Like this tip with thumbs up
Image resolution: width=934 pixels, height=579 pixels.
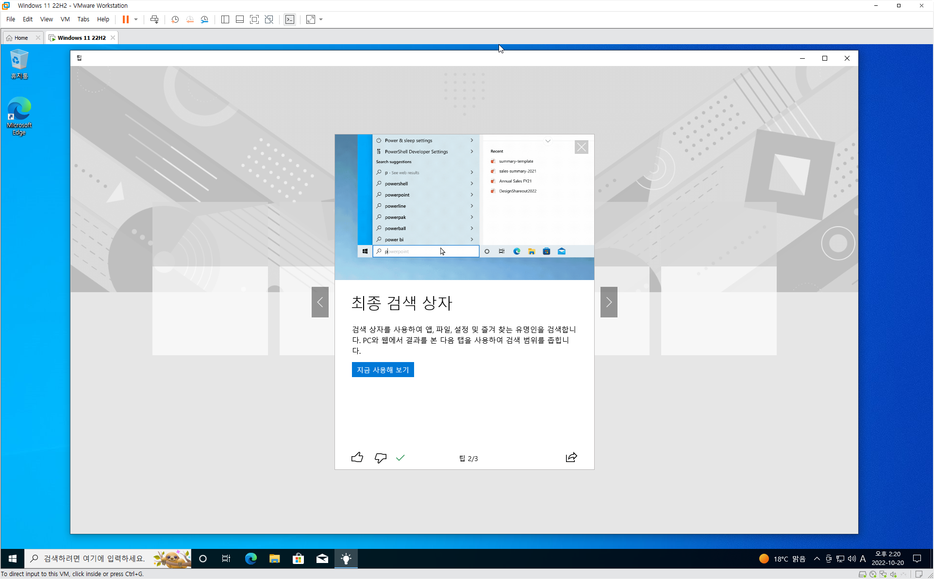point(357,458)
